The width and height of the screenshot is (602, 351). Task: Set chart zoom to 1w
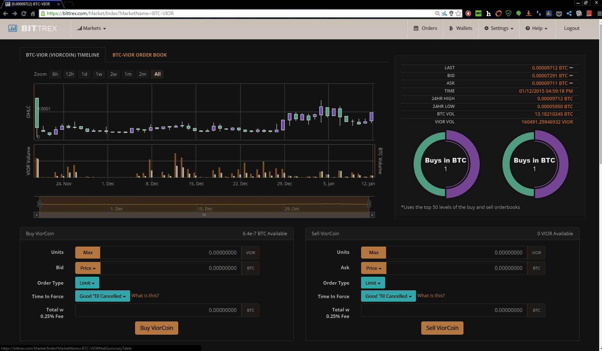point(99,74)
